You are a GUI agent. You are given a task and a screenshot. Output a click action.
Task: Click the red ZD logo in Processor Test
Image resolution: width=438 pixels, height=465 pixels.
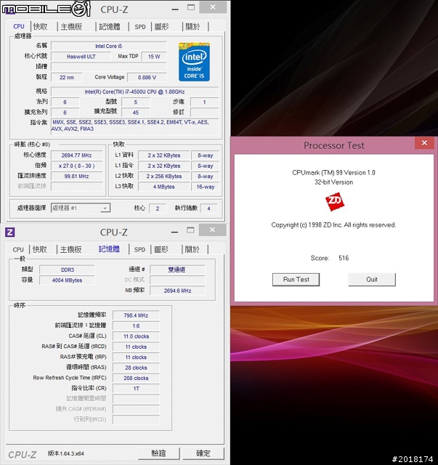[x=335, y=202]
